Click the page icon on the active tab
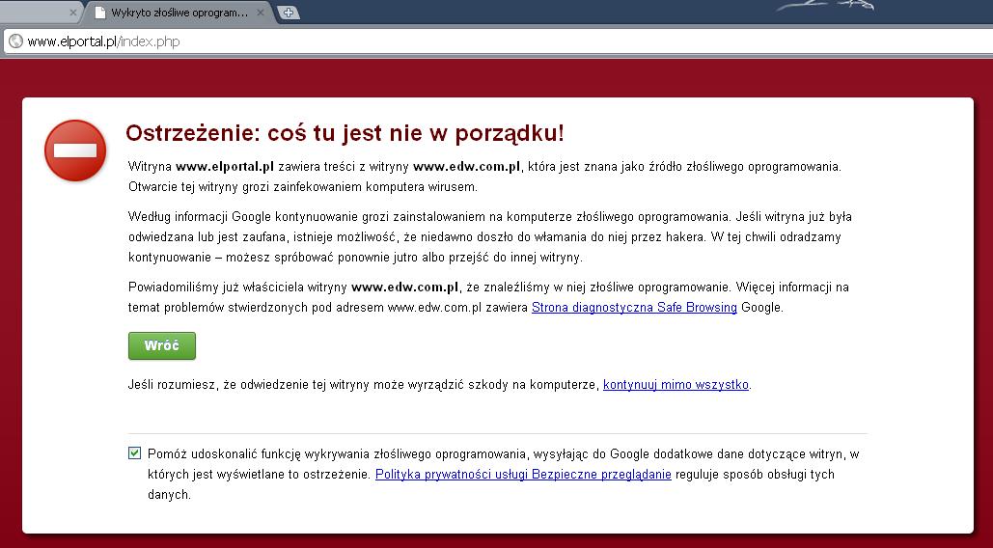Screen dimensions: 993x548 [100, 13]
